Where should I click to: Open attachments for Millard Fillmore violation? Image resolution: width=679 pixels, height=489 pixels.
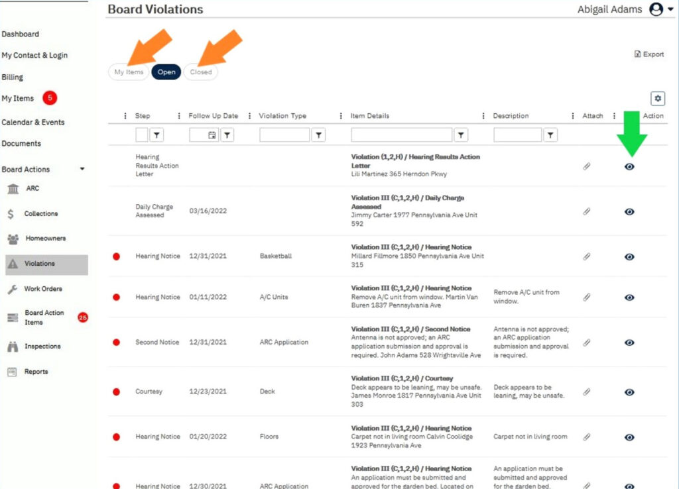click(587, 256)
